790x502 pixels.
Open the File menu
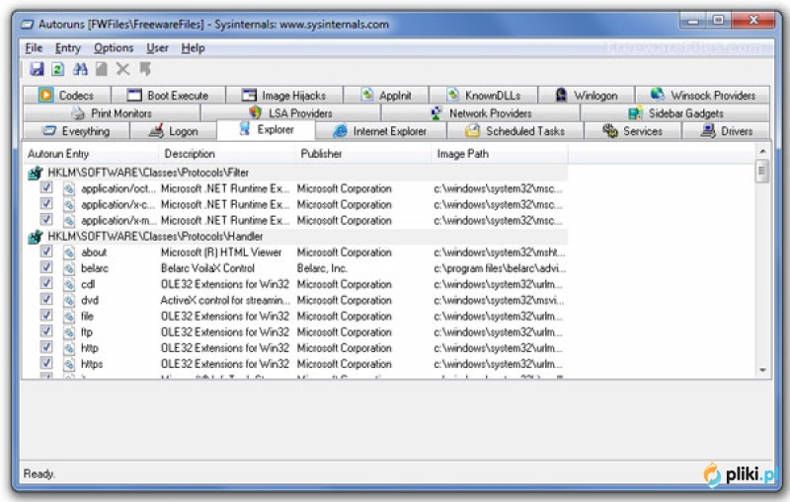(x=34, y=48)
